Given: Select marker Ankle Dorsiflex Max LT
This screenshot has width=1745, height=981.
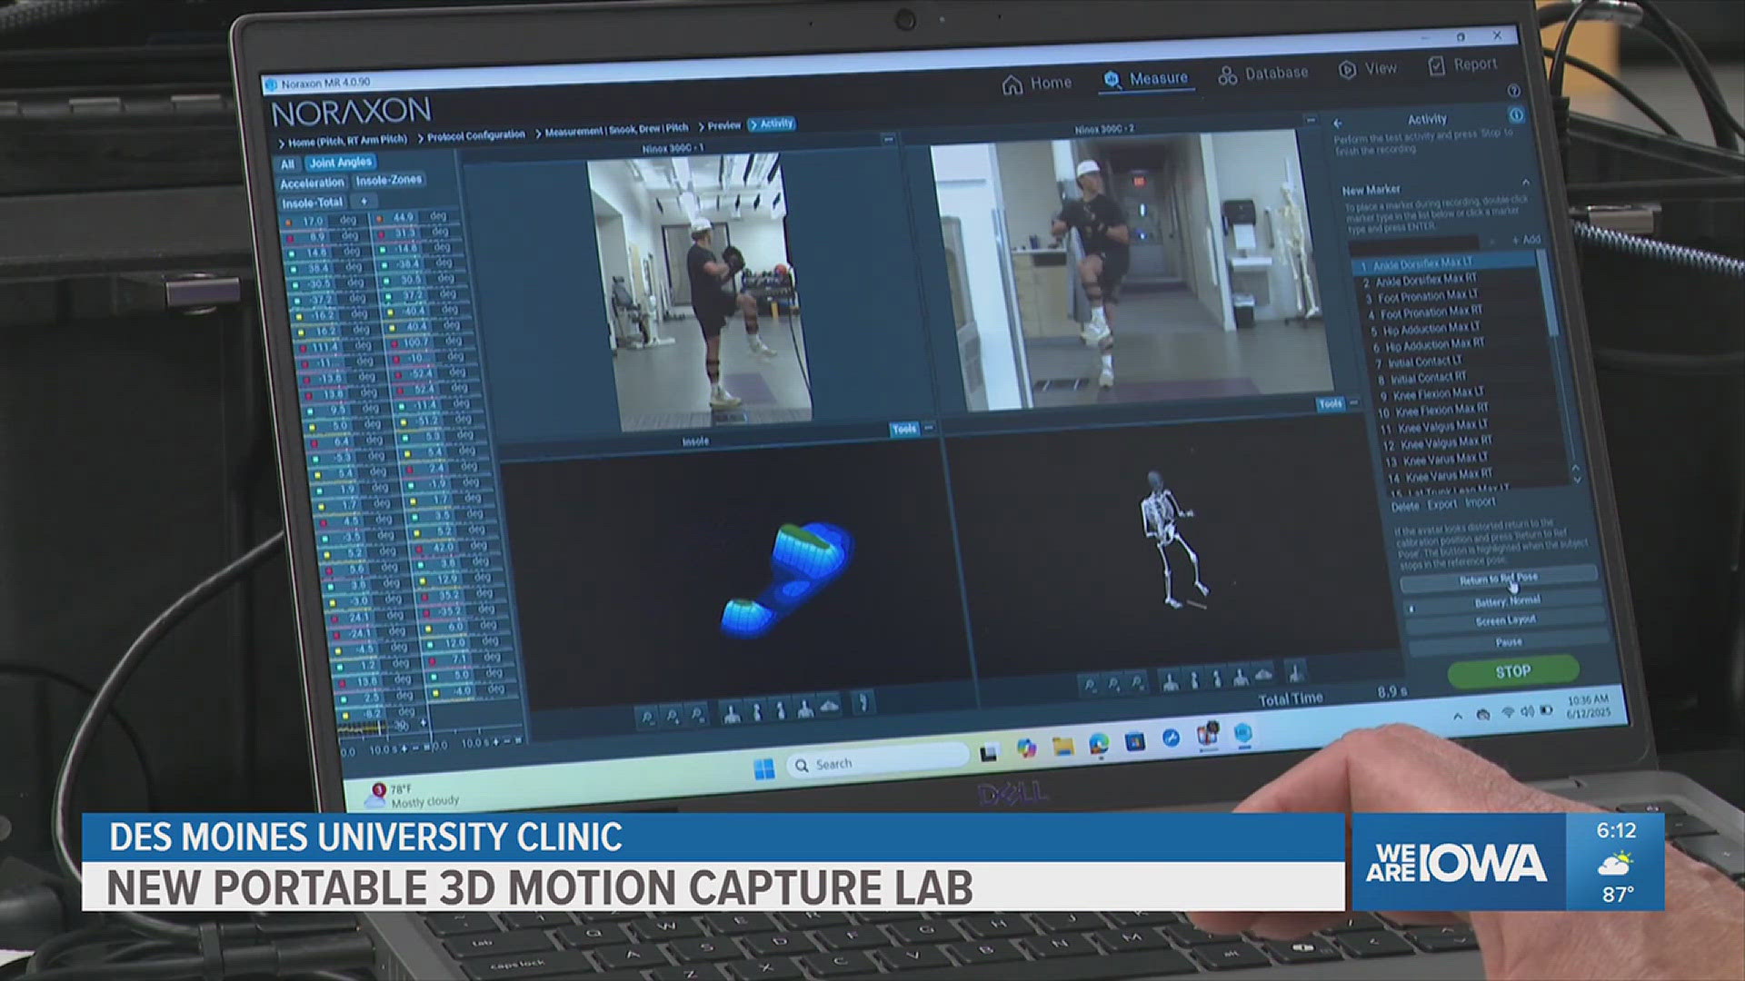Looking at the screenshot, I should click(x=1443, y=263).
